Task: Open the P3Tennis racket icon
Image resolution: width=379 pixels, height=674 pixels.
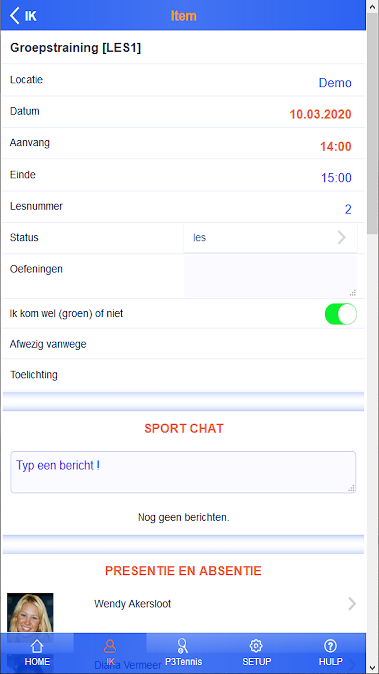Action: tap(183, 646)
